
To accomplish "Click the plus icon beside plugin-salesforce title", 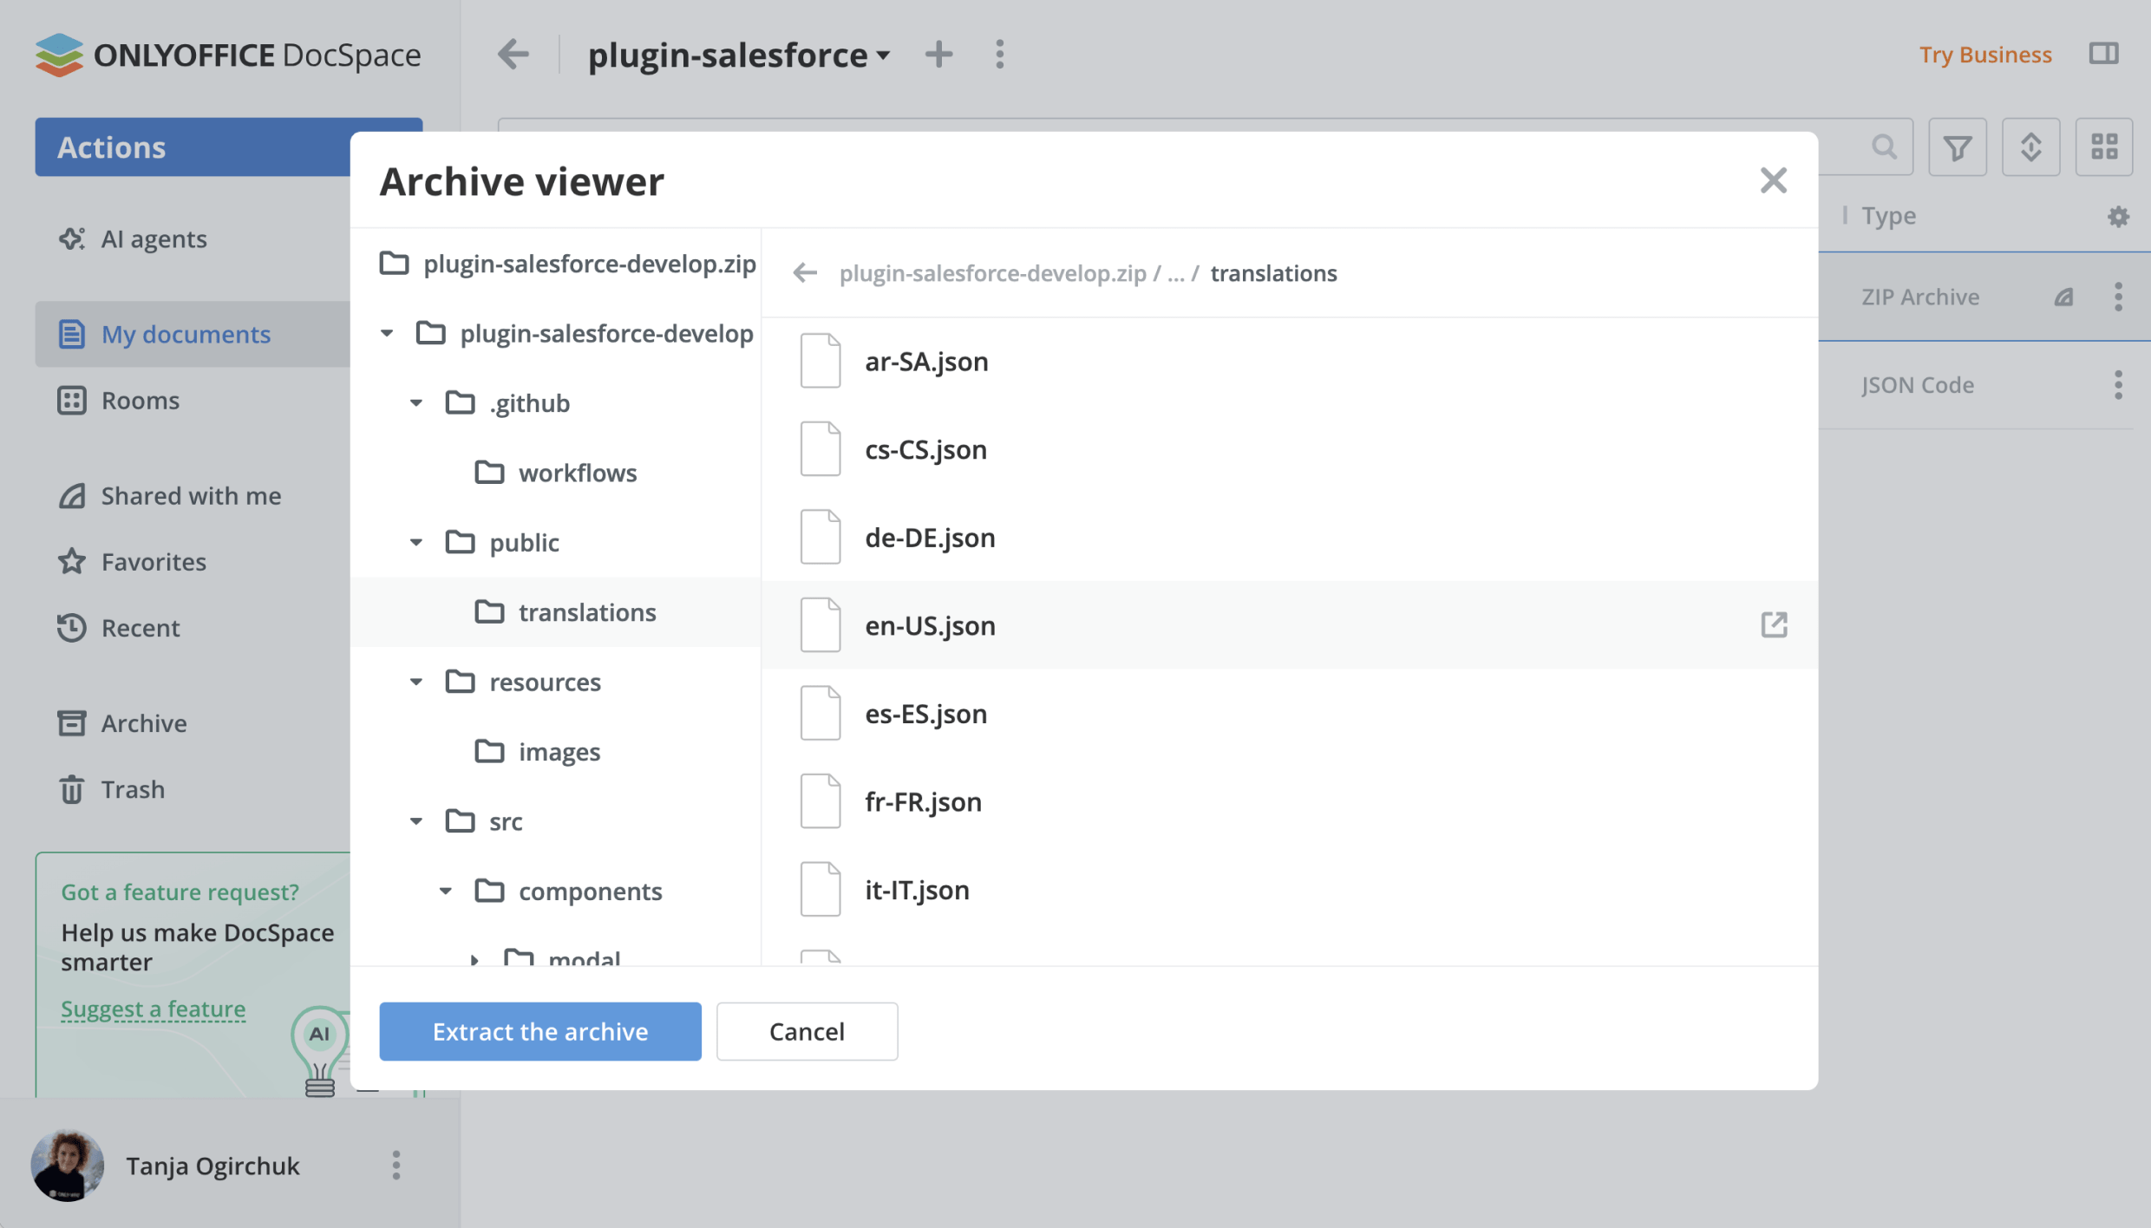I will pos(938,55).
